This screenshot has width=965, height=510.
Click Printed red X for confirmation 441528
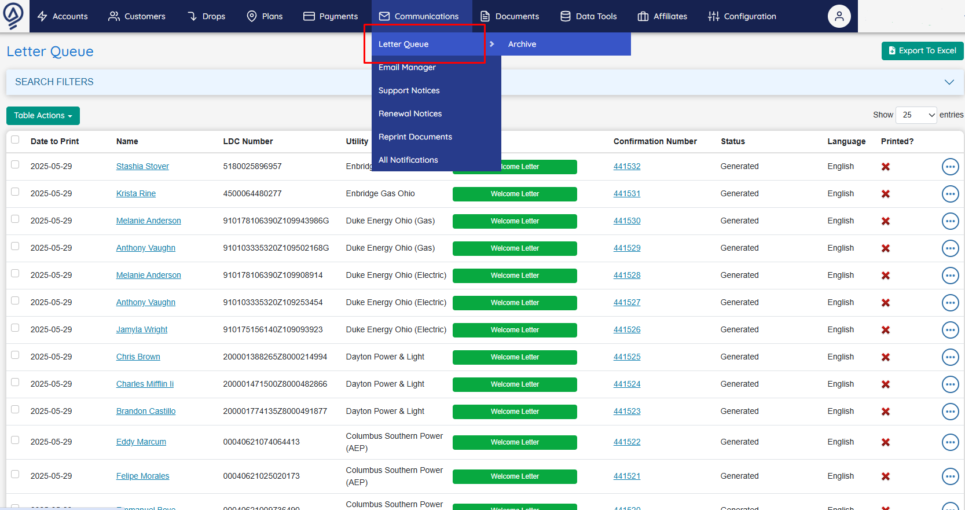(885, 276)
